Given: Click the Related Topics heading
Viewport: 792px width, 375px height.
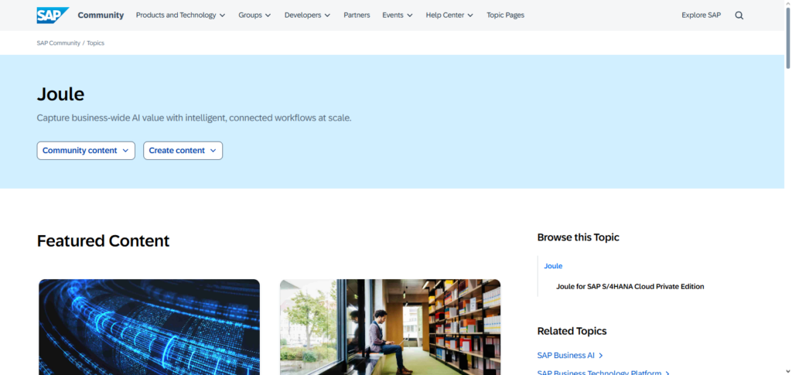Looking at the screenshot, I should click(572, 331).
